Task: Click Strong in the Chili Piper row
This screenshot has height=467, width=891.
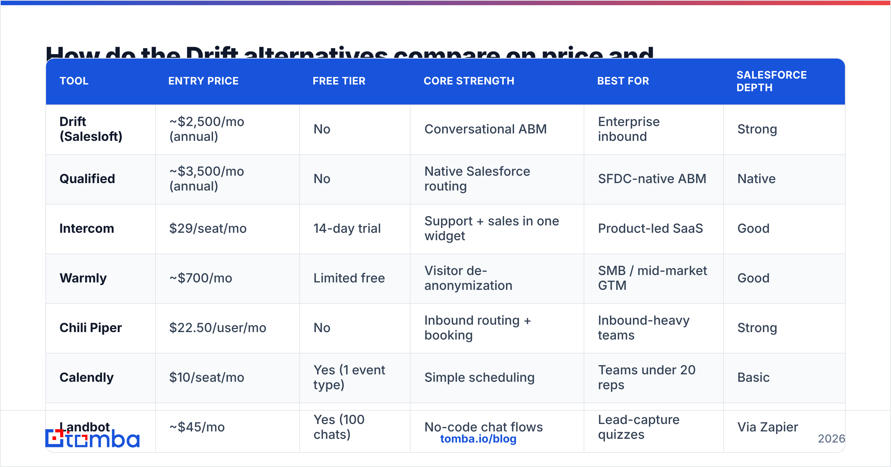Action: (757, 328)
